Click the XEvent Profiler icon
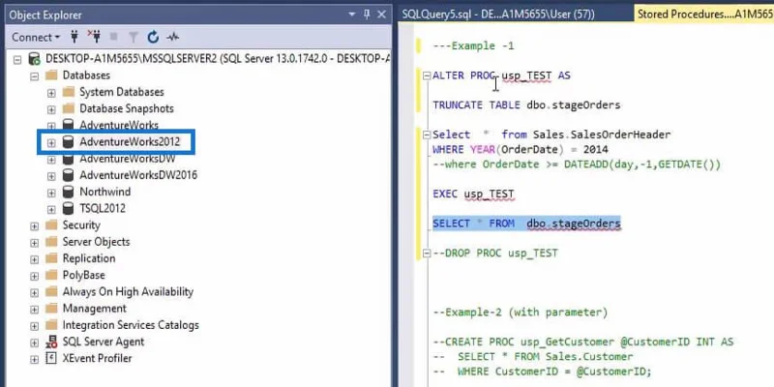The width and height of the screenshot is (774, 387). click(51, 358)
